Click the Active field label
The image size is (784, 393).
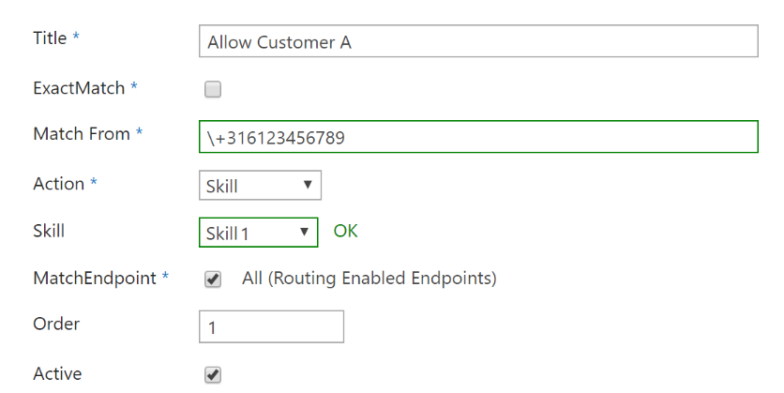57,374
